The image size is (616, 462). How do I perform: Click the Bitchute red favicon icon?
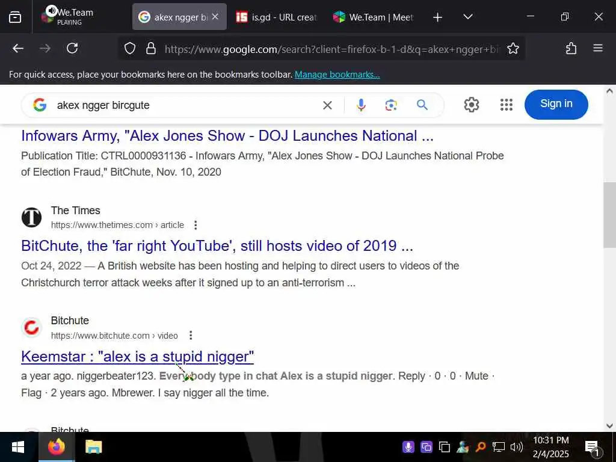coord(31,327)
